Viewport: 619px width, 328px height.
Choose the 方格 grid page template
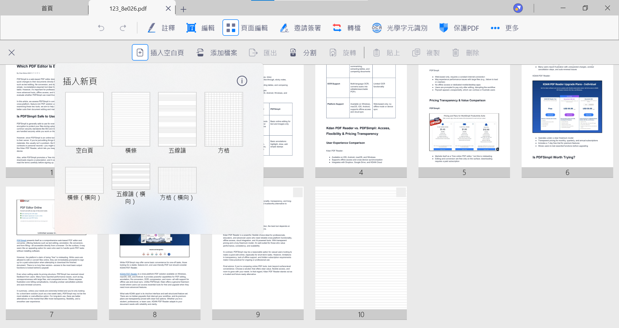point(223,120)
